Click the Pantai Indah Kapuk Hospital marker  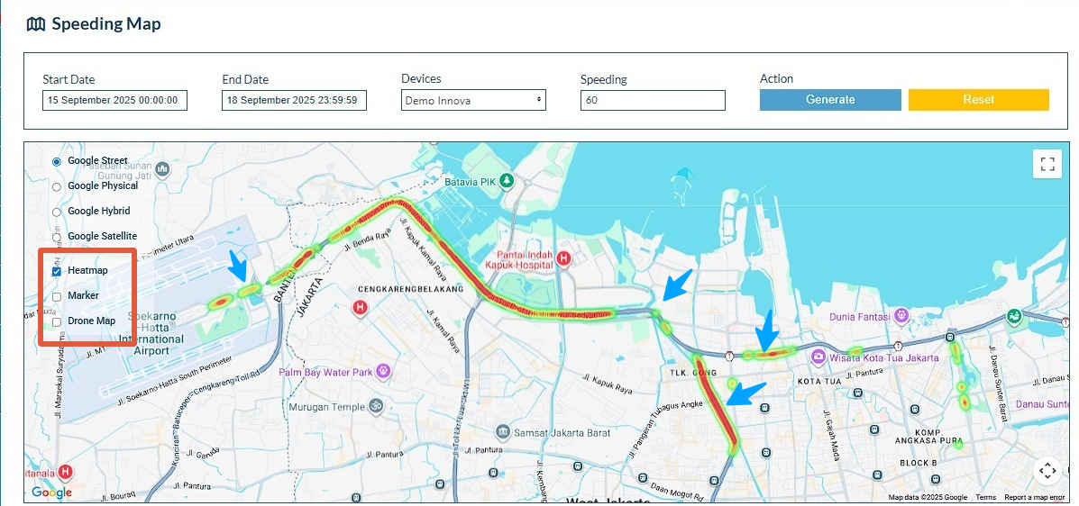click(x=564, y=259)
